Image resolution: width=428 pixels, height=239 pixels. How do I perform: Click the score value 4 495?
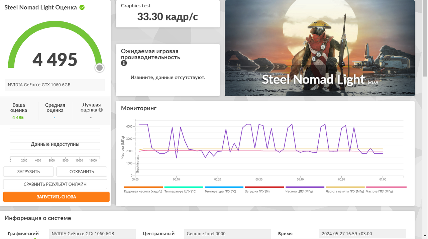(55, 59)
